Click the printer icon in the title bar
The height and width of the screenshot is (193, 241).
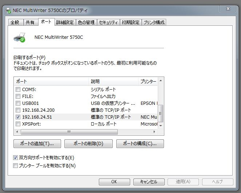click(8, 11)
